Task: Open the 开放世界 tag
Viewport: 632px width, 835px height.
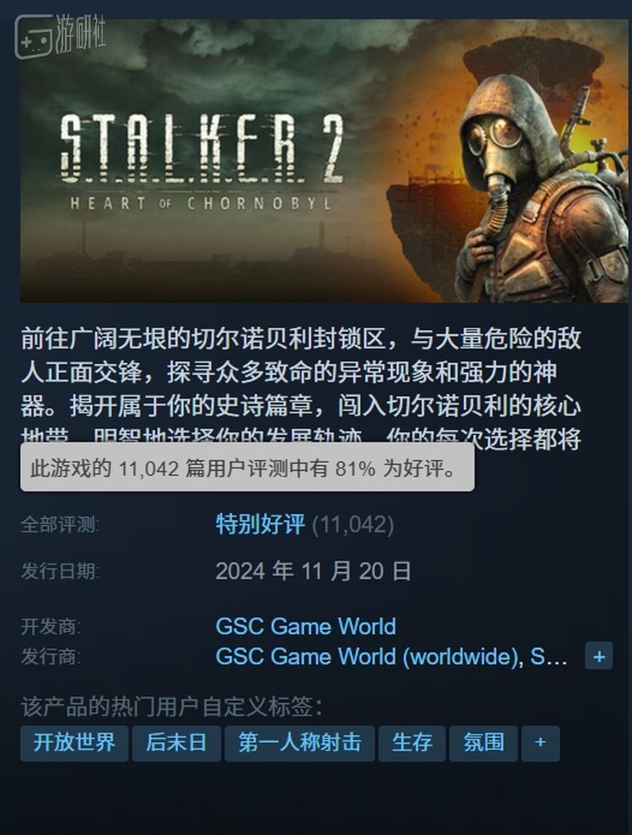Action: coord(74,743)
